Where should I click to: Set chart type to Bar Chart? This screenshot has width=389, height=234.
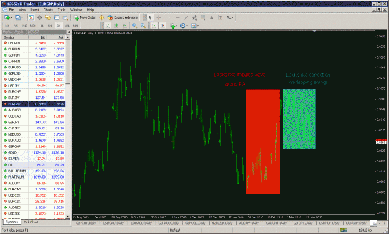(x=107, y=26)
